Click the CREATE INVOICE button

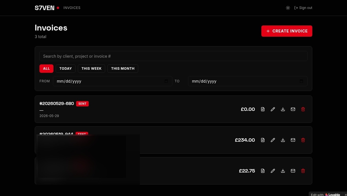coord(287,31)
